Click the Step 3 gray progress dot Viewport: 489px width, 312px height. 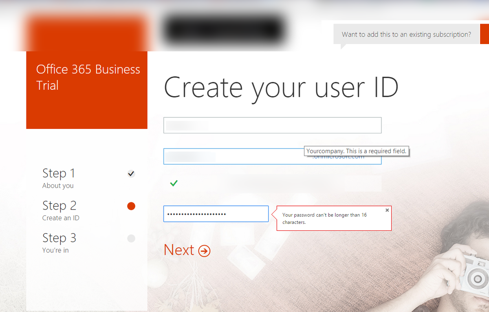[x=131, y=238]
